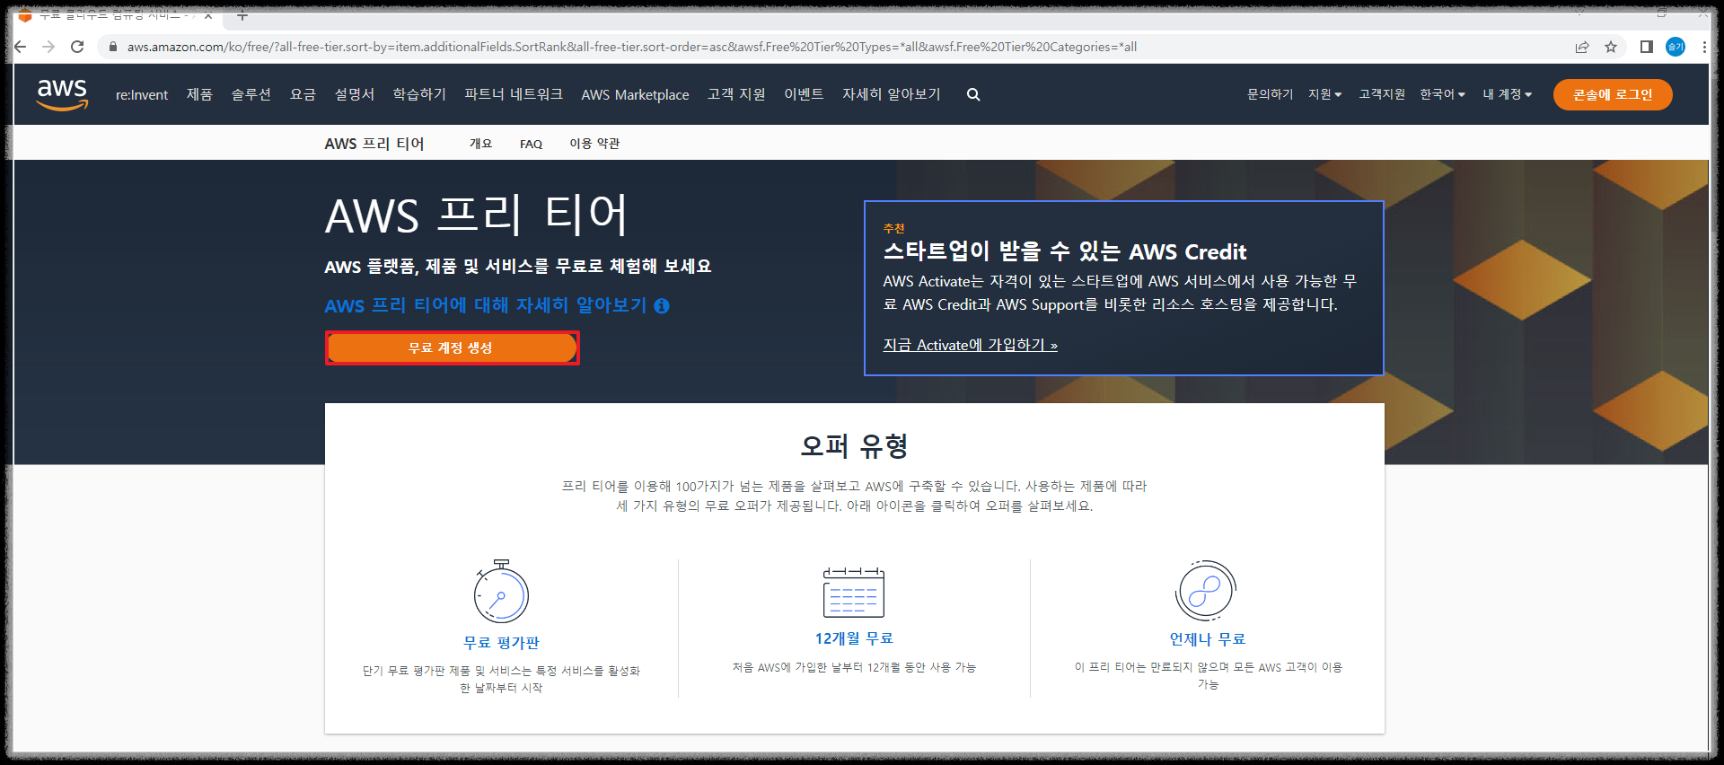Select the 언제나 무료 infinity icon
The image size is (1724, 765).
(1206, 591)
